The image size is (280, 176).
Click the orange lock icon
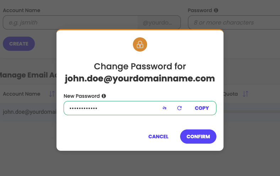coord(140,44)
